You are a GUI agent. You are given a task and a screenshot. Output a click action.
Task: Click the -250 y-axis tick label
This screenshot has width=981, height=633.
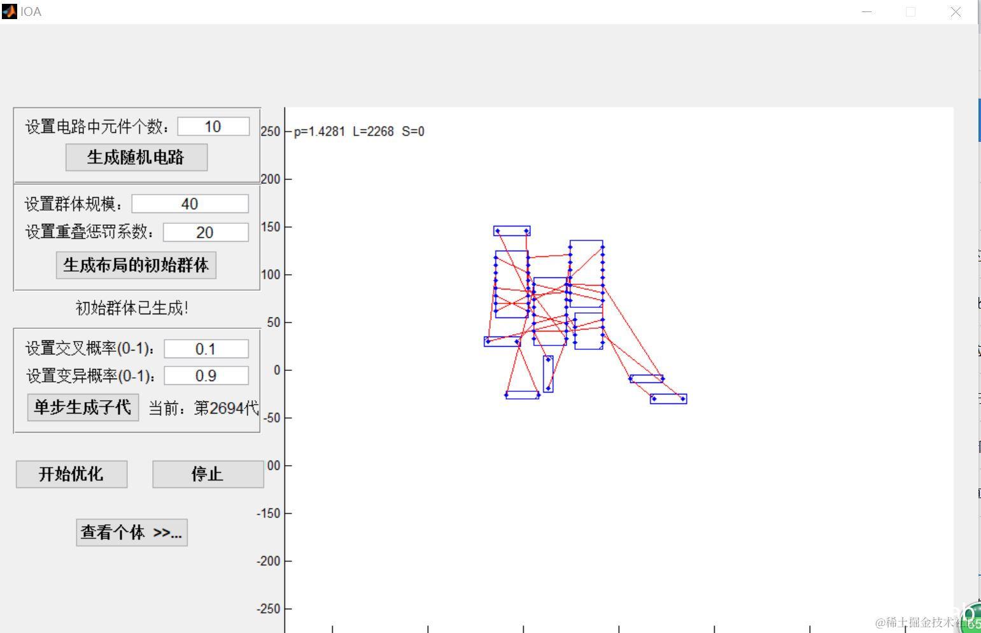click(269, 609)
